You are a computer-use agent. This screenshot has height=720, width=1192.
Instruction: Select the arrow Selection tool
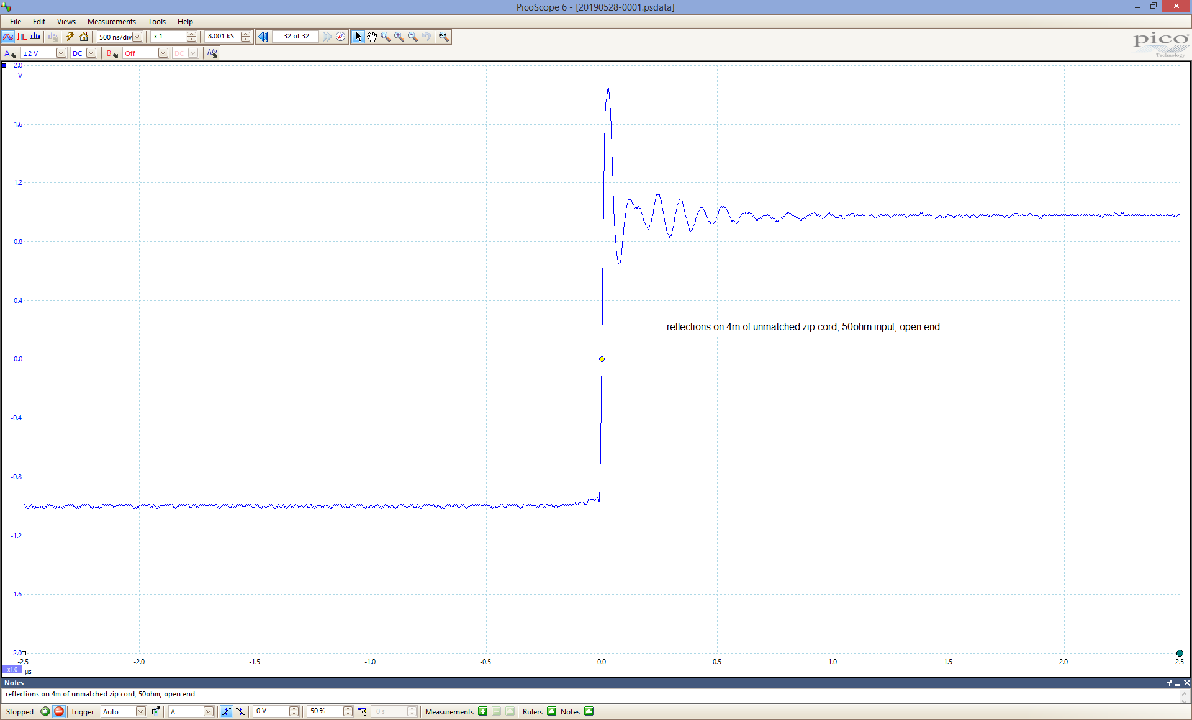[x=358, y=37]
